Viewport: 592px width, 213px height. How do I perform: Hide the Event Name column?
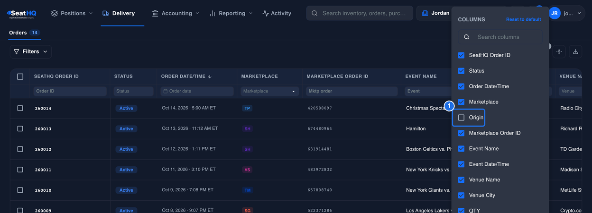click(x=461, y=149)
